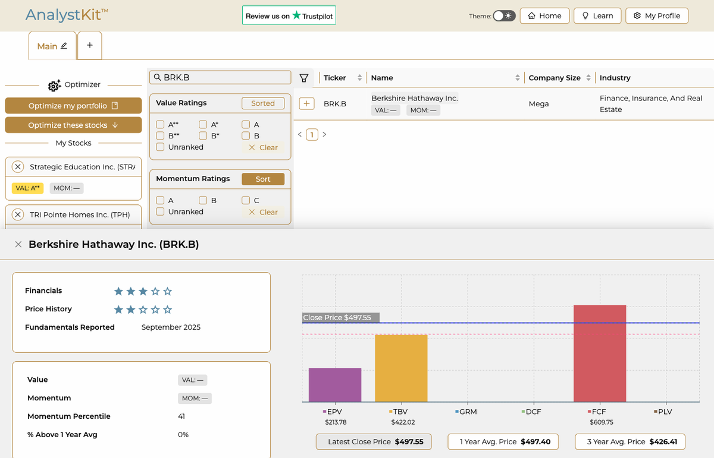Select page 1 in pagination

pos(312,134)
